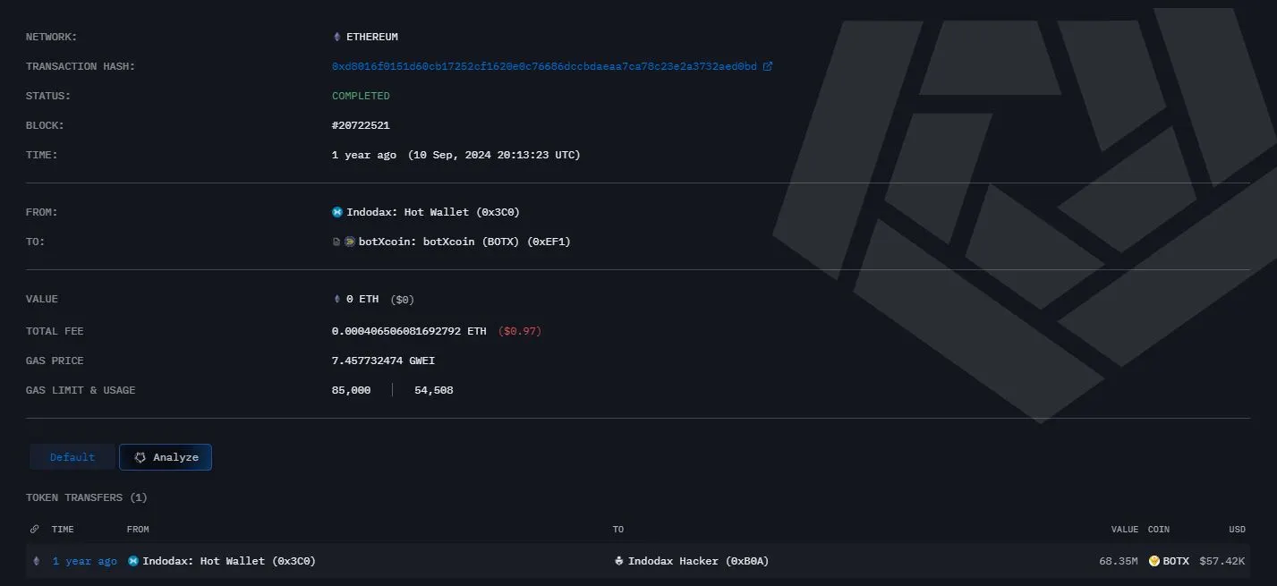This screenshot has height=586, width=1277.
Task: Open the transaction hash link
Action: point(544,65)
